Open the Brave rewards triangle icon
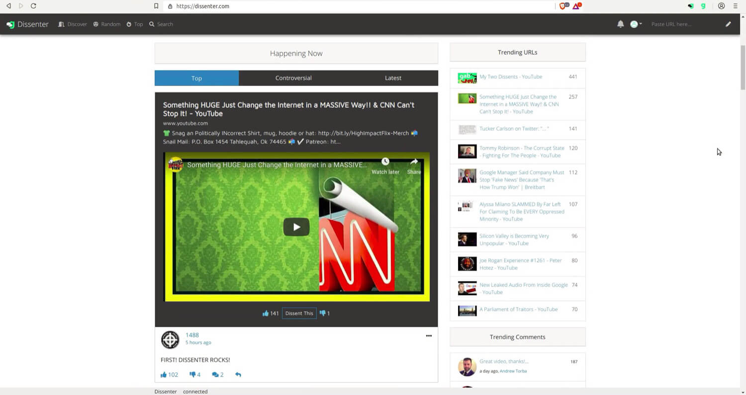746x395 pixels. tap(577, 6)
